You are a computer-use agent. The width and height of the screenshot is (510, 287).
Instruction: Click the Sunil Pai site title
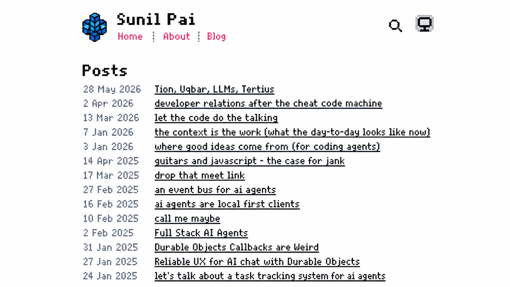click(x=156, y=20)
